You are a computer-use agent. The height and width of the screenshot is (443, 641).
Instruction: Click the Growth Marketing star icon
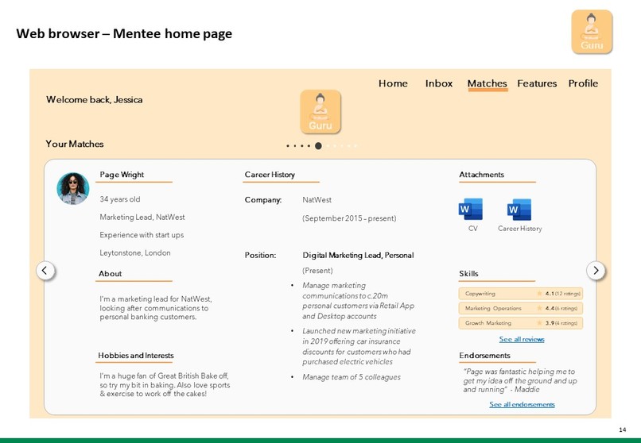pos(539,322)
